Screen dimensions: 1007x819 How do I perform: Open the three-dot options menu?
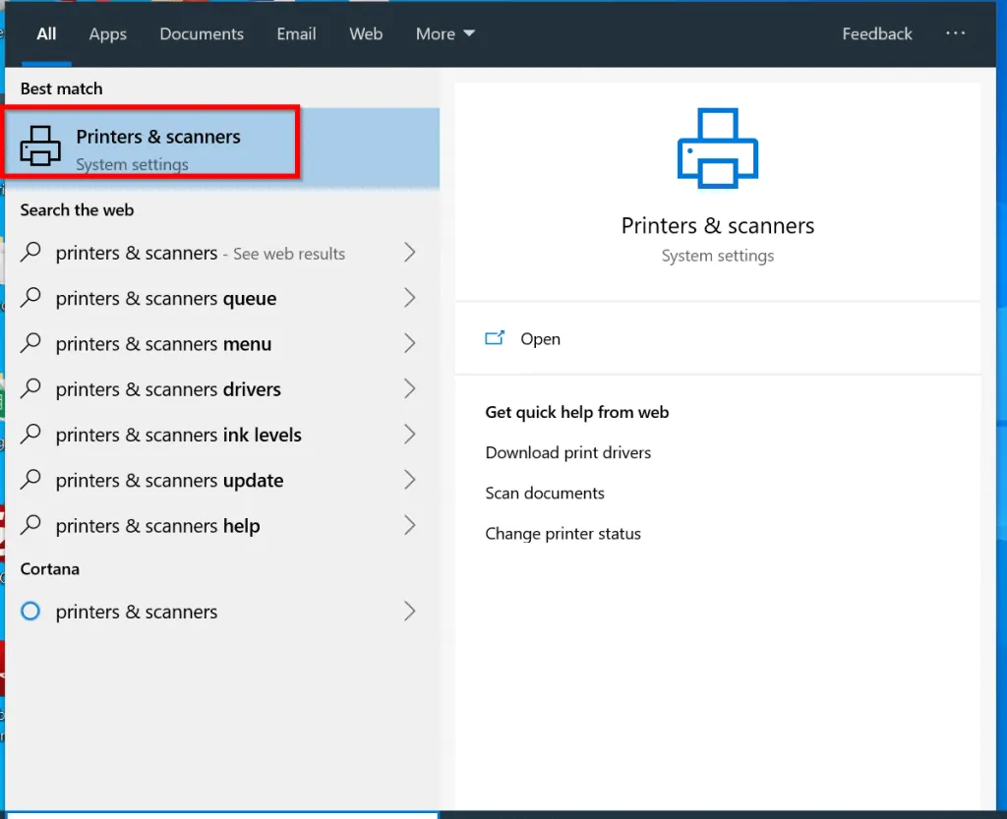coord(955,33)
